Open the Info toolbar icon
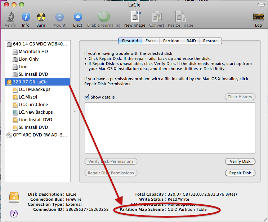 click(26, 17)
